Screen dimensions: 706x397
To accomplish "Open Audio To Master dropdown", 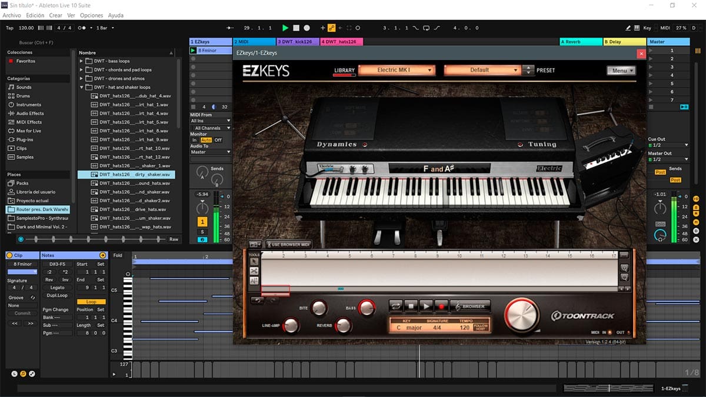I will click(211, 152).
